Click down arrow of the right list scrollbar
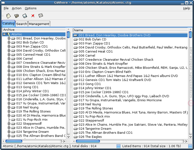Screen dimensions: 194x150 pos(190,137)
